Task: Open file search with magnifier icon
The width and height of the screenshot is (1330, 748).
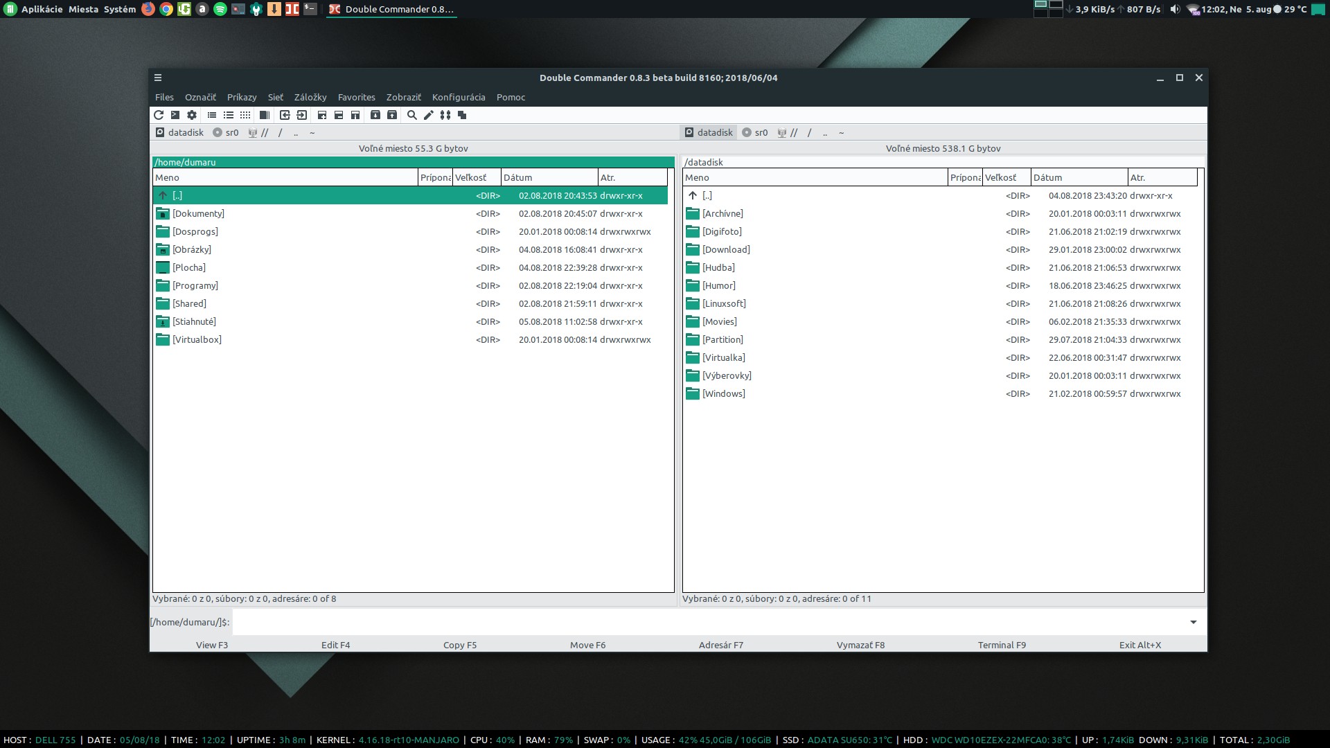Action: pyautogui.click(x=412, y=115)
